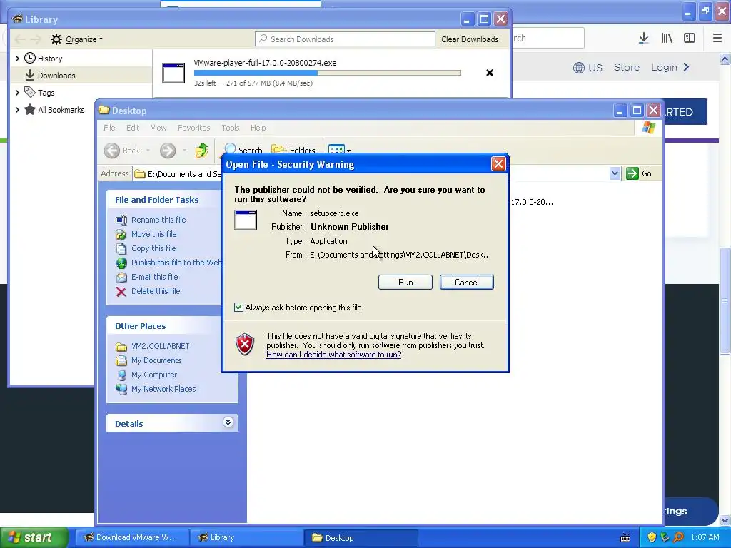Viewport: 731px width, 548px height.
Task: Click E-mail this file task
Action: pos(154,277)
